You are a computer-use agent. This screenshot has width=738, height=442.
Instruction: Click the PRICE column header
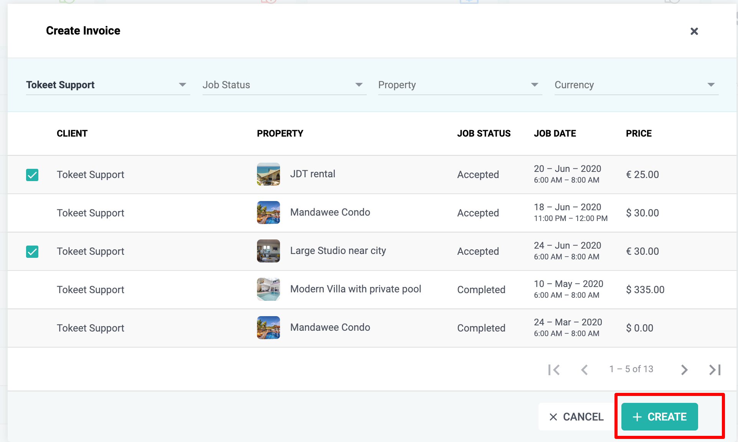639,134
